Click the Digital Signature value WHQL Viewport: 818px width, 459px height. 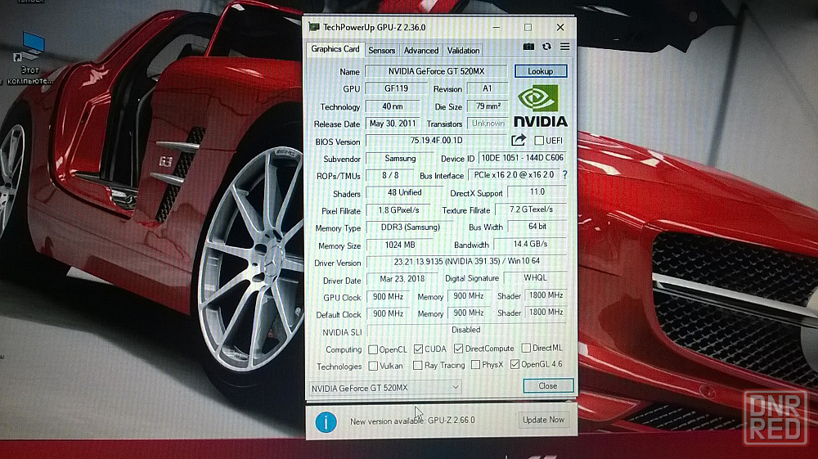[x=535, y=278]
